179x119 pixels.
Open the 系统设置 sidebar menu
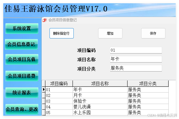pos(22,28)
